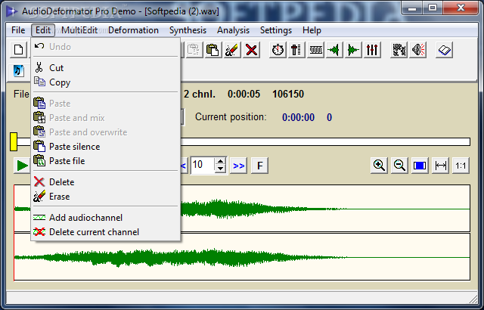Click the step field showing 10
Image resolution: width=484 pixels, height=310 pixels.
(x=203, y=166)
